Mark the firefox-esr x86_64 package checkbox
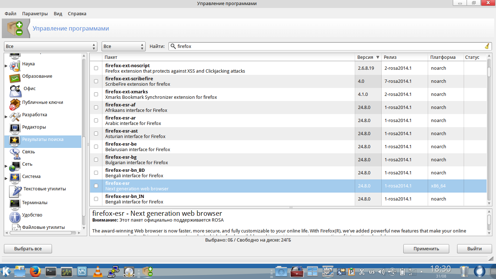The height and width of the screenshot is (279, 496). coord(96,186)
